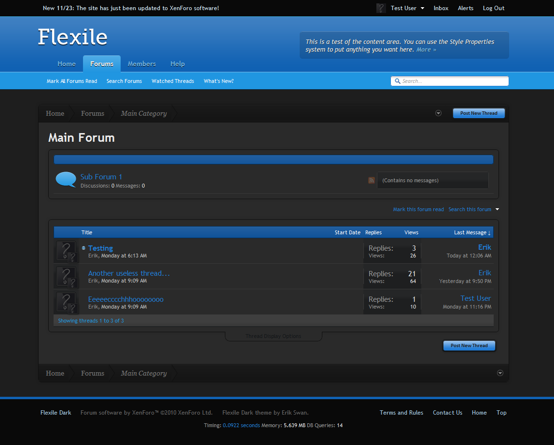Viewport: 554px width, 445px height.
Task: Expand the bottom breadcrumb jump menu arrow
Action: pyautogui.click(x=500, y=373)
